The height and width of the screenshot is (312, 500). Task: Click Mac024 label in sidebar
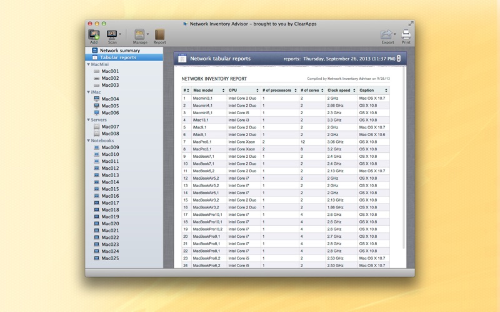(x=111, y=251)
